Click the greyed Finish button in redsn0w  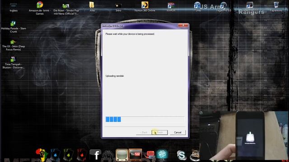coord(159,132)
